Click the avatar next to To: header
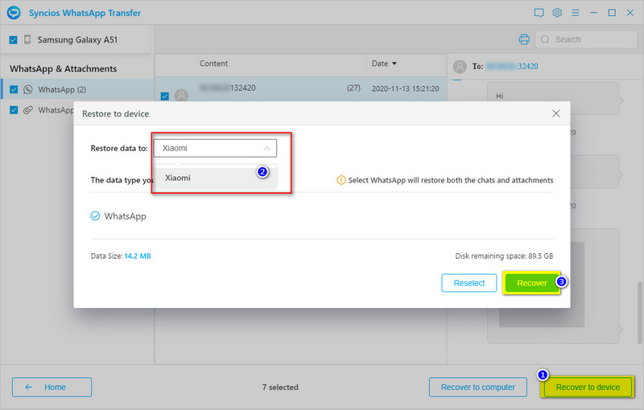 (x=460, y=67)
